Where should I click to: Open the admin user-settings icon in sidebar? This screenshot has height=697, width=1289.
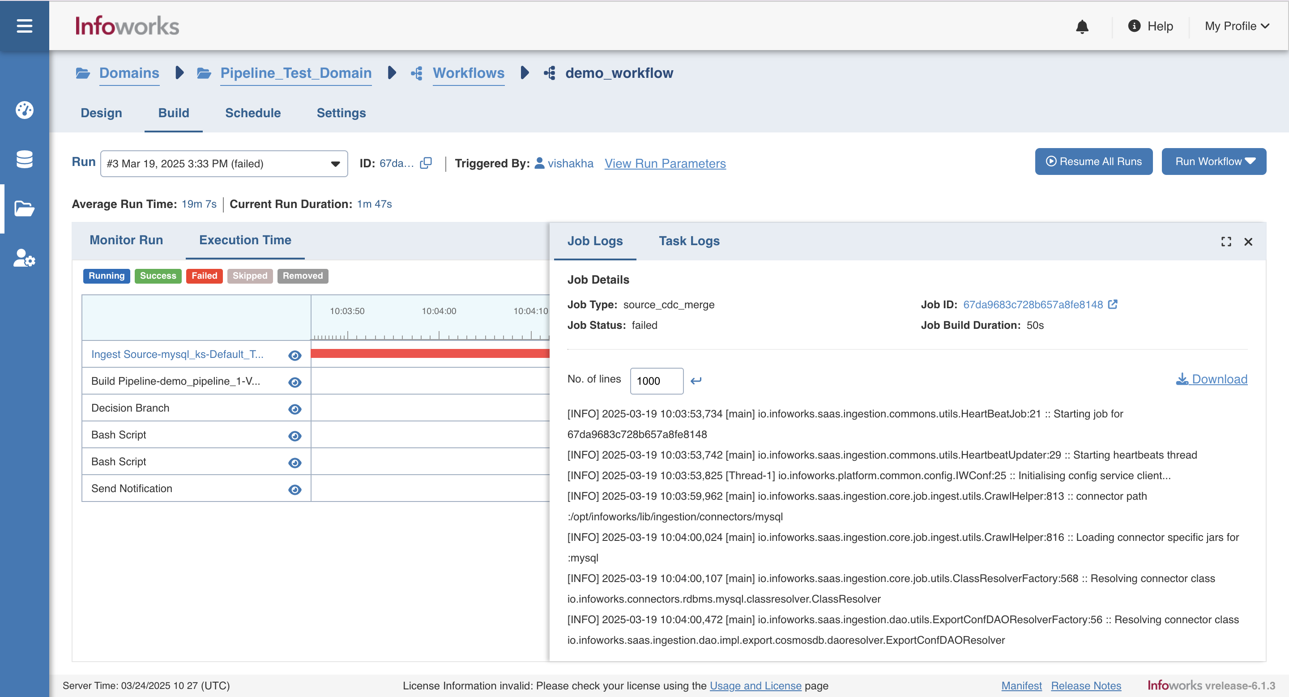(x=24, y=258)
